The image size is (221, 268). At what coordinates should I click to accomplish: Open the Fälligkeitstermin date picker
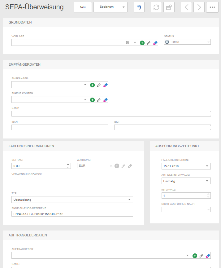click(x=207, y=166)
